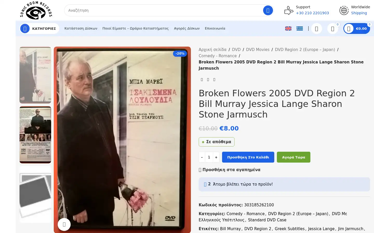374x233 pixels.
Task: Go to DVD breadcrumb link
Action: (x=236, y=49)
